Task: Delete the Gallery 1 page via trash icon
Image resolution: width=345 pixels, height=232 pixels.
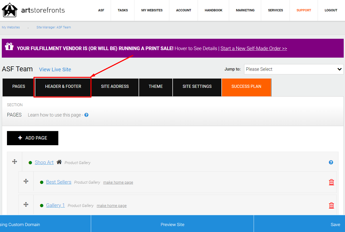Action: pyautogui.click(x=332, y=205)
